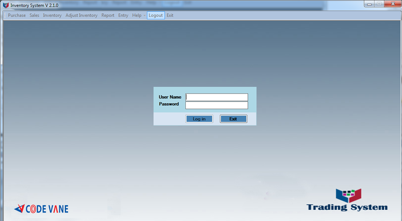The width and height of the screenshot is (402, 221).
Task: Open the Purchase menu
Action: (17, 16)
